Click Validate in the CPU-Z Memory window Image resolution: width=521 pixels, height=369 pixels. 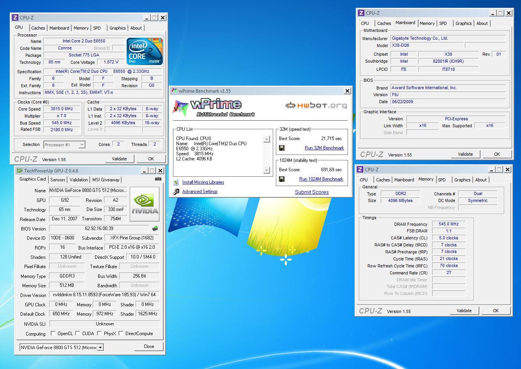[x=464, y=311]
